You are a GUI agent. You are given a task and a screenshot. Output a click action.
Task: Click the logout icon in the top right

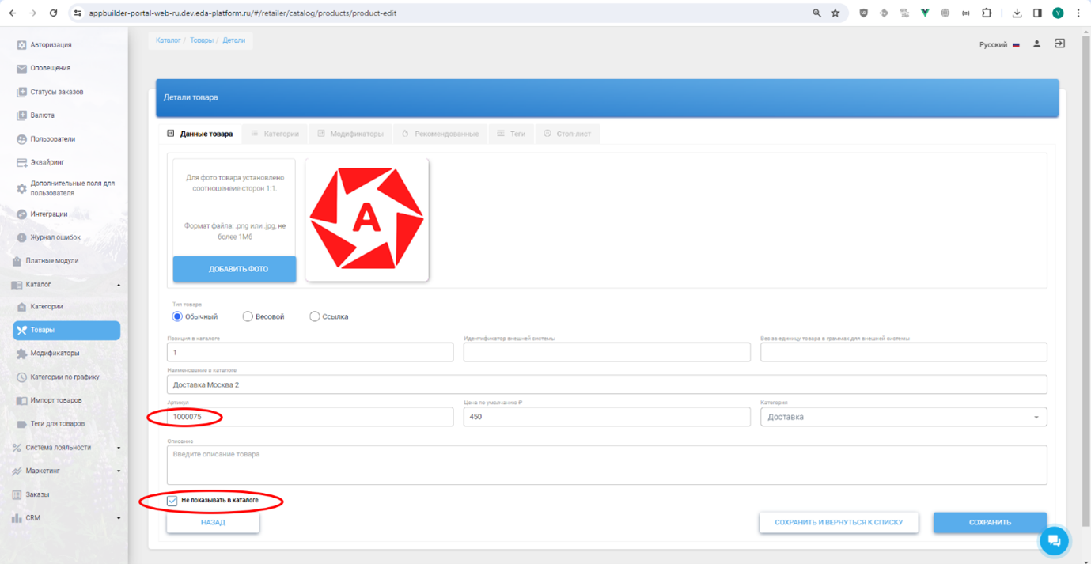(x=1060, y=44)
